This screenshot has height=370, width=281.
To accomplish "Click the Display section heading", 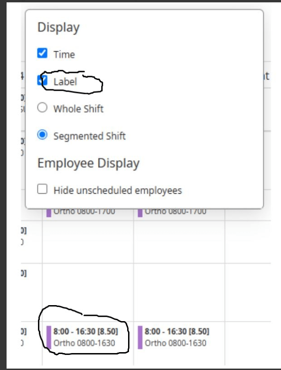I will pyautogui.click(x=59, y=27).
